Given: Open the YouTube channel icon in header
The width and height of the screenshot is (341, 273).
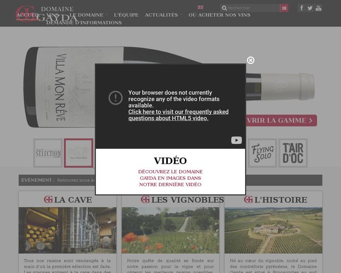Looking at the screenshot, I should click(319, 9).
